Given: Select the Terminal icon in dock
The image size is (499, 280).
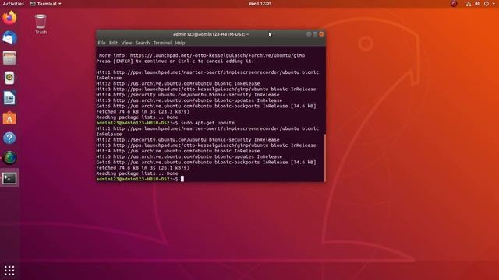Looking at the screenshot, I should pos(9,178).
